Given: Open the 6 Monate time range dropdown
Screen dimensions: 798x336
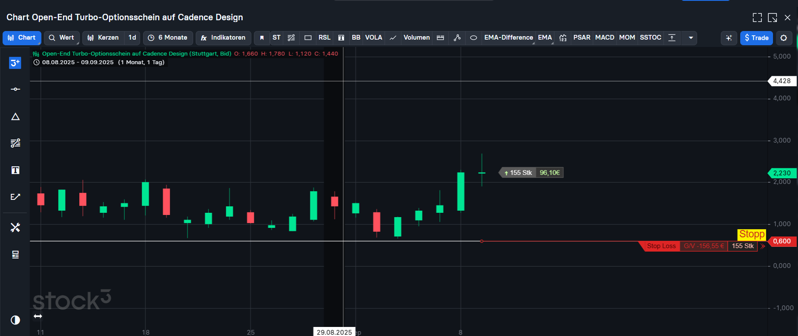Looking at the screenshot, I should point(168,38).
